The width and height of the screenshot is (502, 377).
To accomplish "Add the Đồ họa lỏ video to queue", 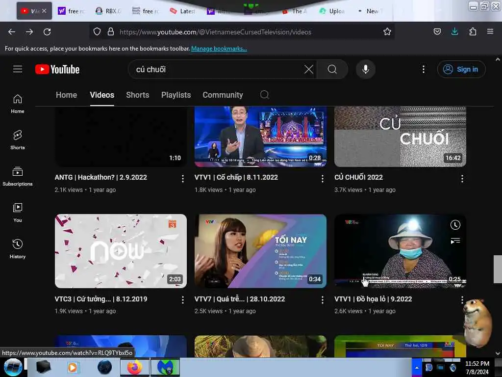I will [455, 241].
